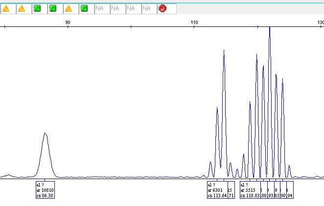Click the third NA quality cell
The image size is (324, 206).
[x=131, y=8]
